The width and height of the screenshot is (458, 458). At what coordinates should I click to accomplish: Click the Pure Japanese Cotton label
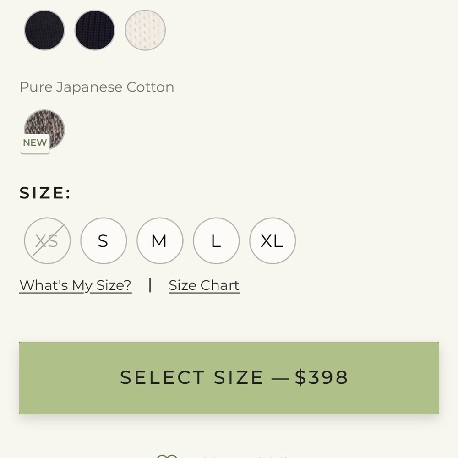click(x=97, y=87)
